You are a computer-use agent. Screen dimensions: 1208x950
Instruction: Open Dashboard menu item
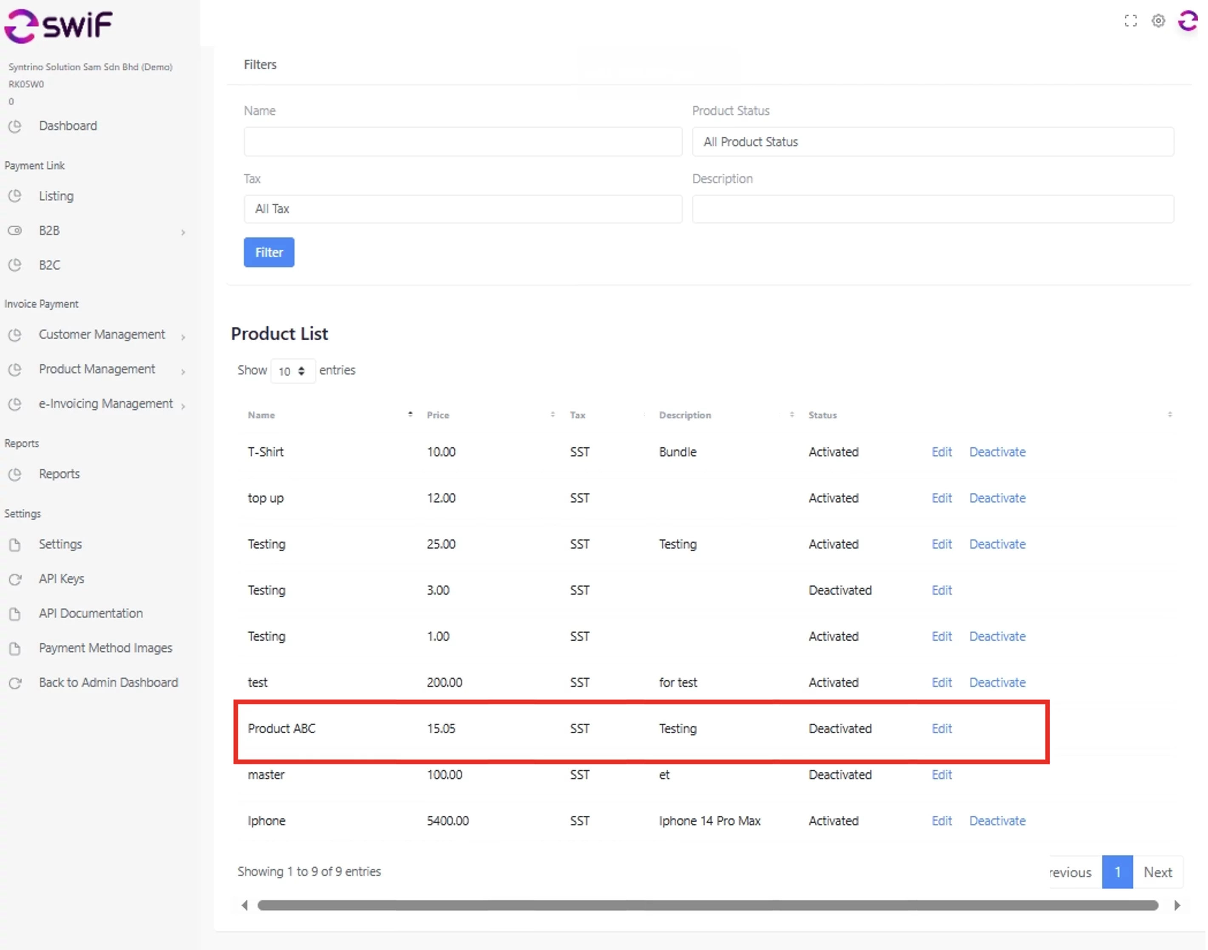68,126
